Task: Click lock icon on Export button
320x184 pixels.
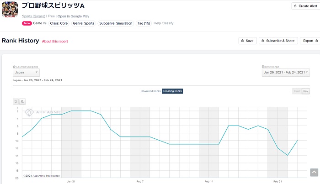Action: pos(316,41)
